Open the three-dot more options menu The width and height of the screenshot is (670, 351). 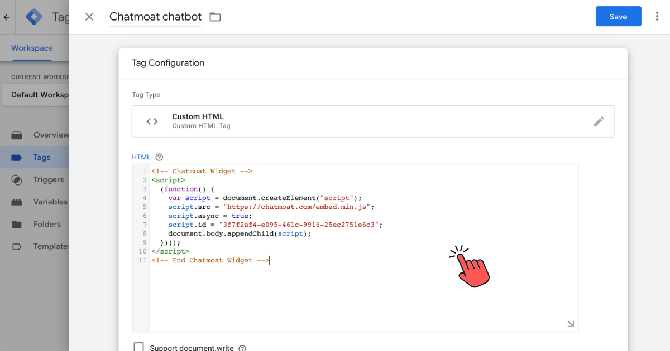[x=657, y=17]
